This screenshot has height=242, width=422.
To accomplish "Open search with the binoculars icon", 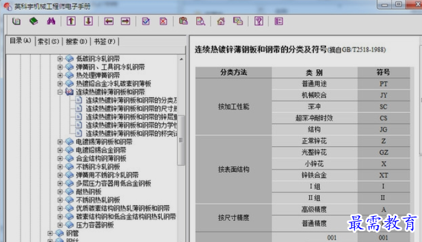I will coord(51,21).
